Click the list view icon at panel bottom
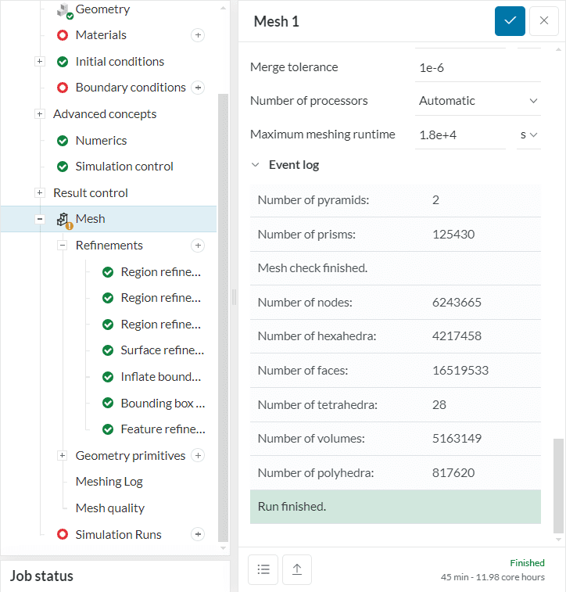 pyautogui.click(x=263, y=569)
